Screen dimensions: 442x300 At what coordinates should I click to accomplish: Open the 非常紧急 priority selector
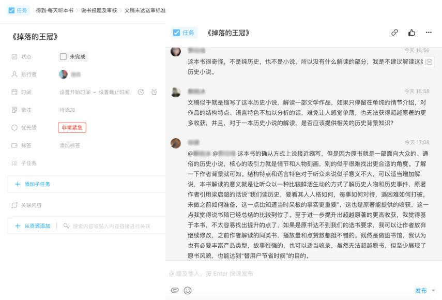coord(73,128)
